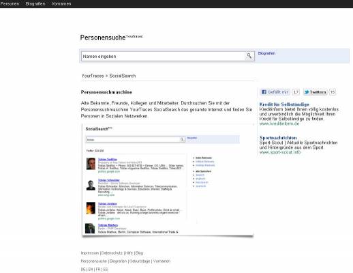Screen dimensions: 353x273
Task: Open the Blog footer link
Action: (139, 253)
